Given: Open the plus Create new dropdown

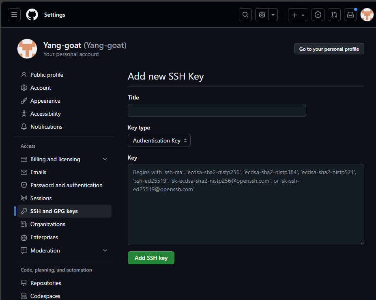Looking at the screenshot, I should [298, 15].
